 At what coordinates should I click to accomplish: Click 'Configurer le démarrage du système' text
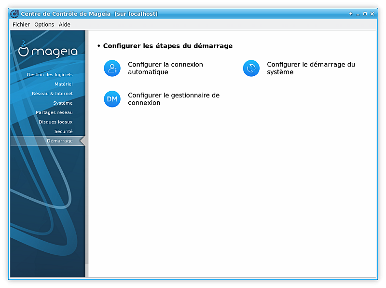311,68
